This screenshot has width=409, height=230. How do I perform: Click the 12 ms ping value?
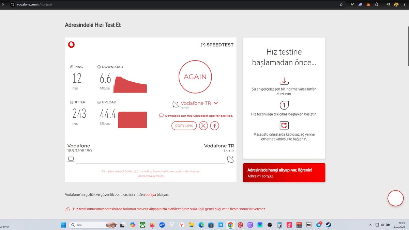point(77,79)
